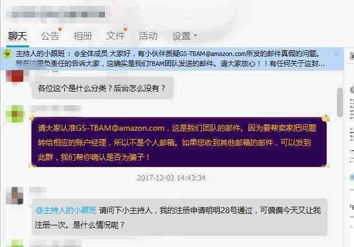Open the 相册 tab
Image resolution: width=354 pixels, height=247 pixels.
[83, 36]
